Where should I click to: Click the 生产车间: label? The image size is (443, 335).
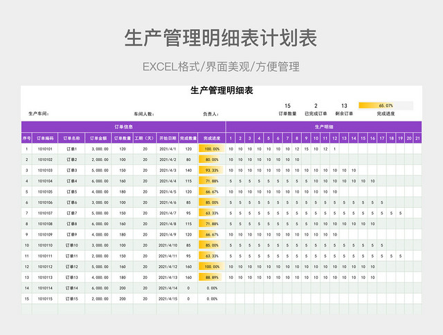39,114
